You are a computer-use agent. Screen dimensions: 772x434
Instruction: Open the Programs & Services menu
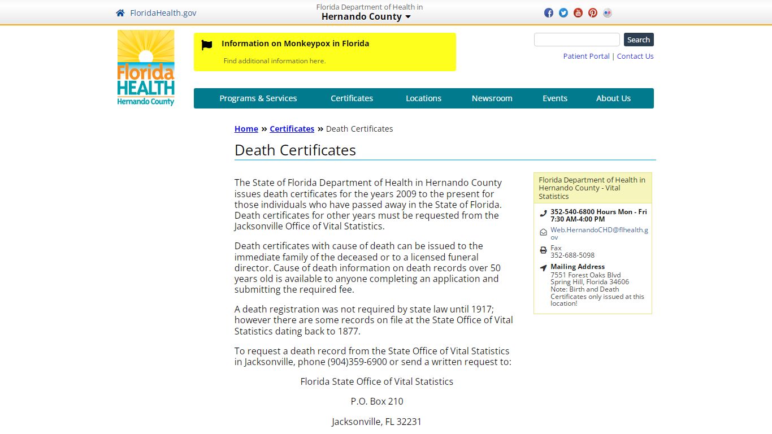(258, 98)
